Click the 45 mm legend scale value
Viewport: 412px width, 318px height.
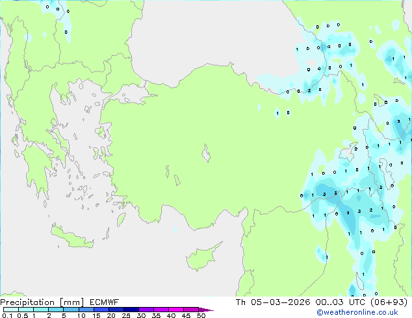(x=187, y=316)
